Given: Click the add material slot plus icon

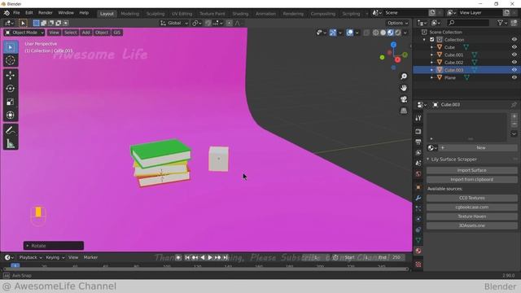Looking at the screenshot, I should pyautogui.click(x=514, y=116).
